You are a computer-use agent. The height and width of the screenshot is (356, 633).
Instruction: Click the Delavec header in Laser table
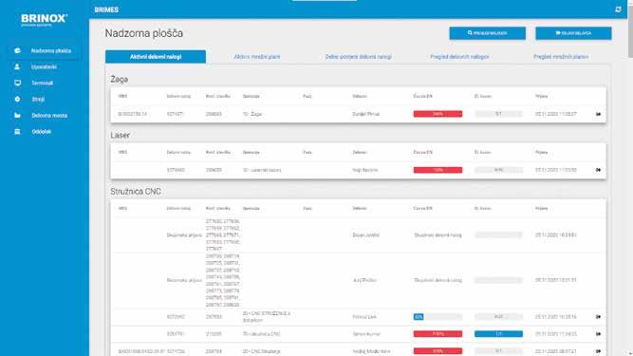tap(360, 152)
